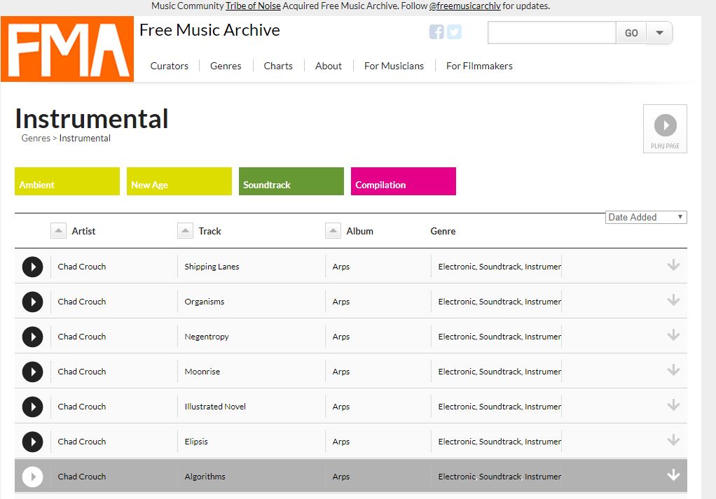
Task: Open the Date Added sort dropdown
Action: pos(646,217)
